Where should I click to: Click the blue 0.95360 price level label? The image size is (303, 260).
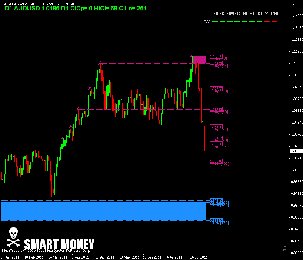coord(216,220)
